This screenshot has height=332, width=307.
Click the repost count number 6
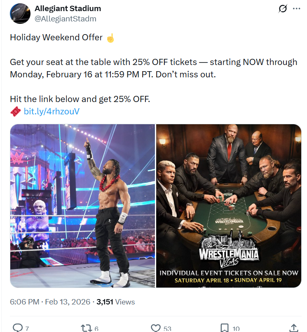[x=96, y=329]
